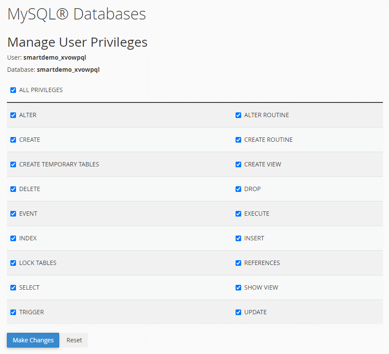Toggle the ALTER privilege checkbox

click(x=13, y=115)
